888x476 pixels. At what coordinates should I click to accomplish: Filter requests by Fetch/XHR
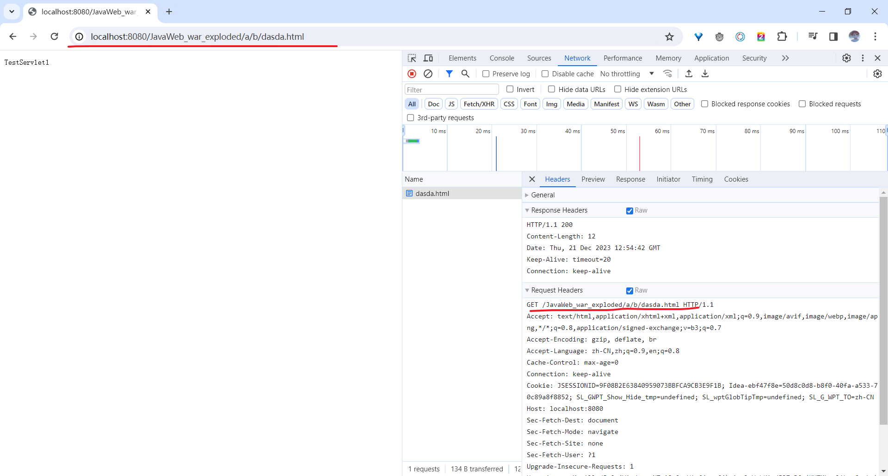tap(479, 104)
